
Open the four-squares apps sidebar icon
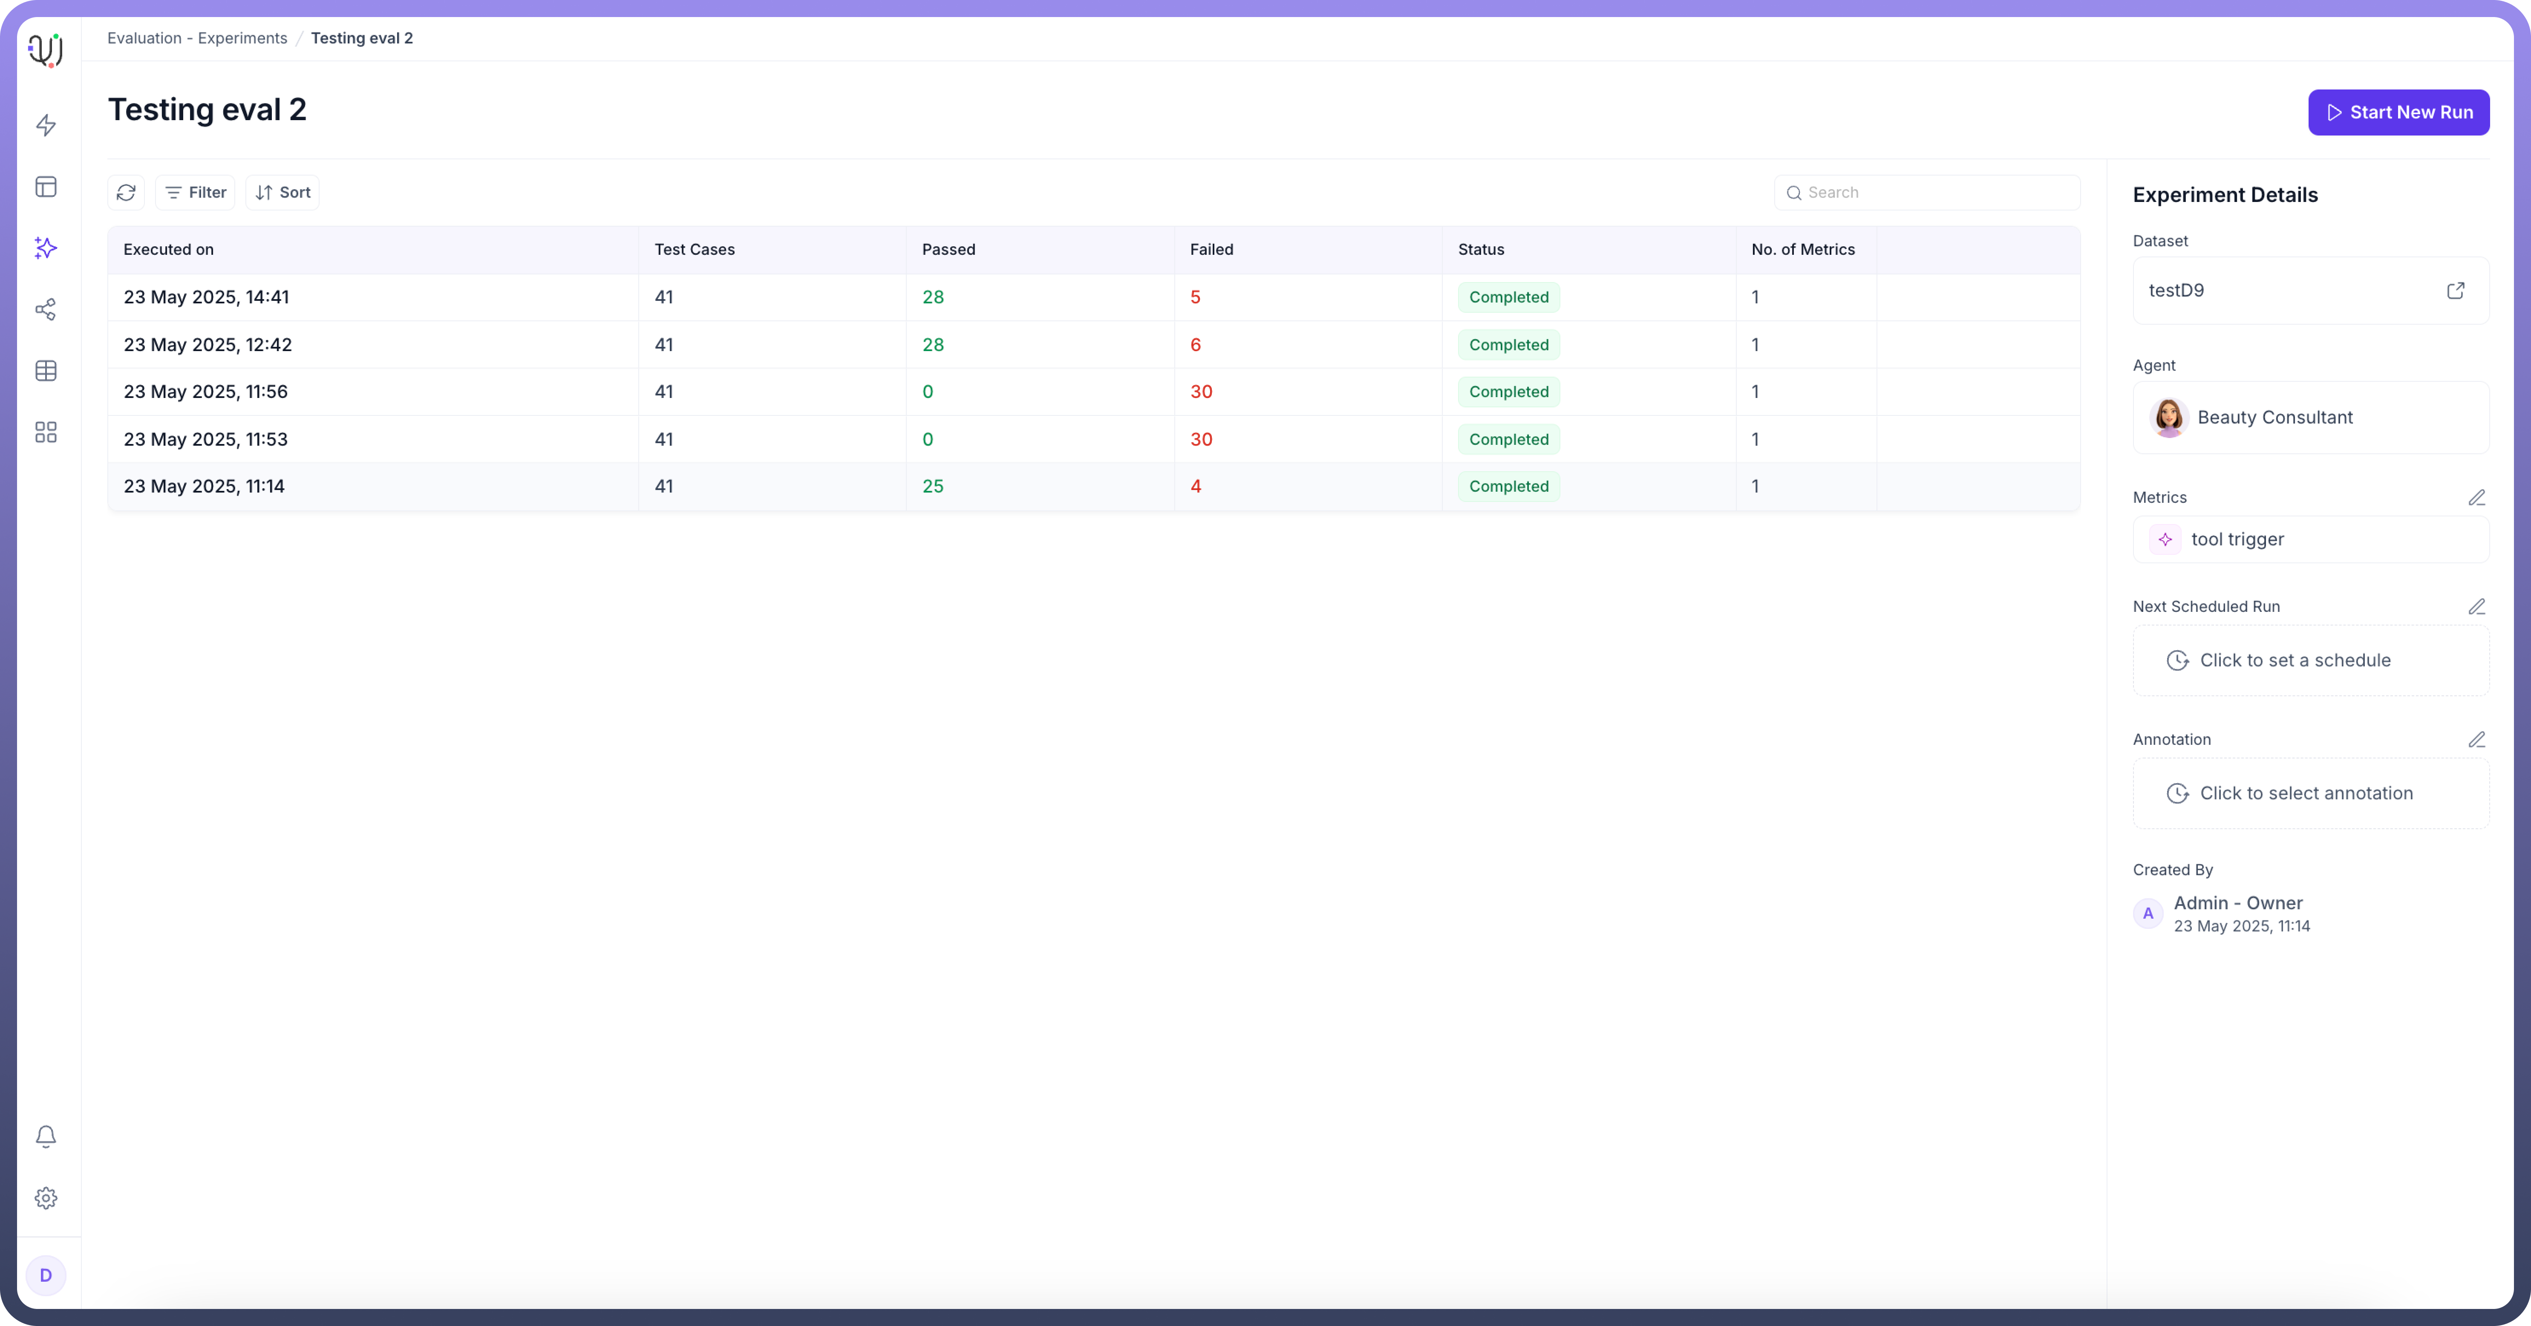coord(46,432)
